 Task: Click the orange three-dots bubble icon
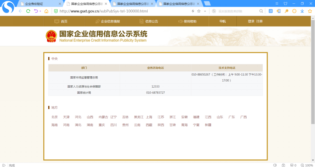tap(294, 11)
